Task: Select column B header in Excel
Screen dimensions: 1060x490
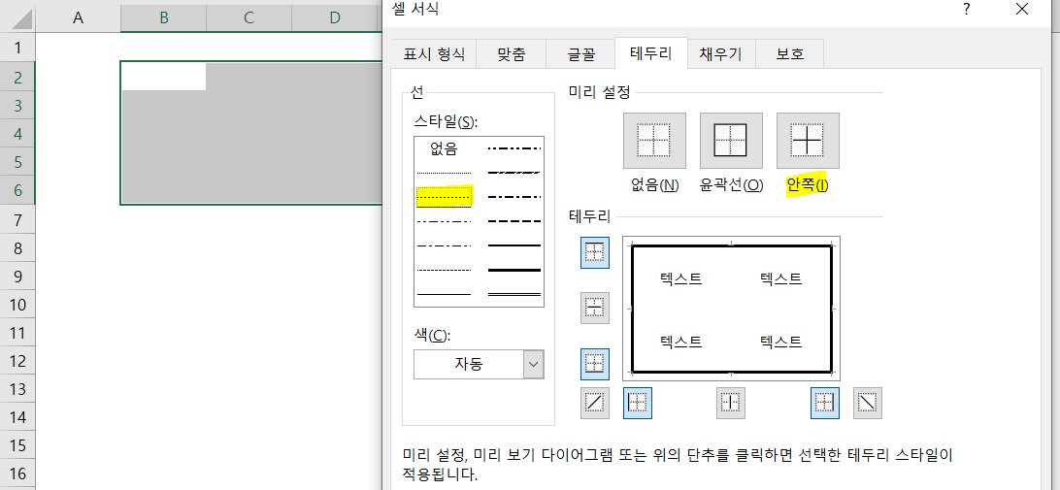Action: 164,18
